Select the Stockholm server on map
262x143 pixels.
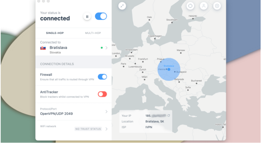click(172, 22)
